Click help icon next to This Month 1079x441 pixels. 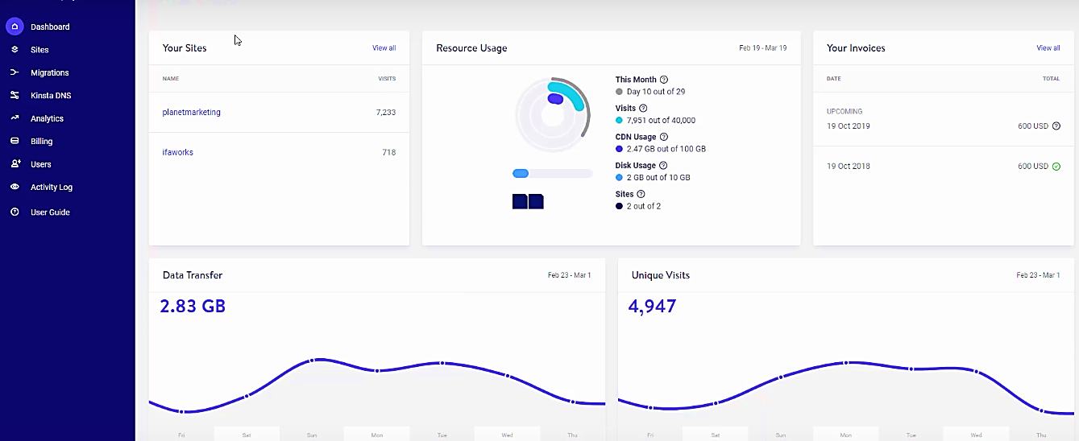coord(664,80)
